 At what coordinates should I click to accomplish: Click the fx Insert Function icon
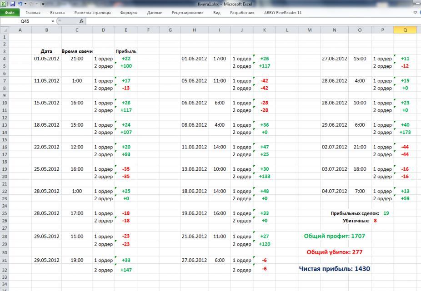coord(81,21)
